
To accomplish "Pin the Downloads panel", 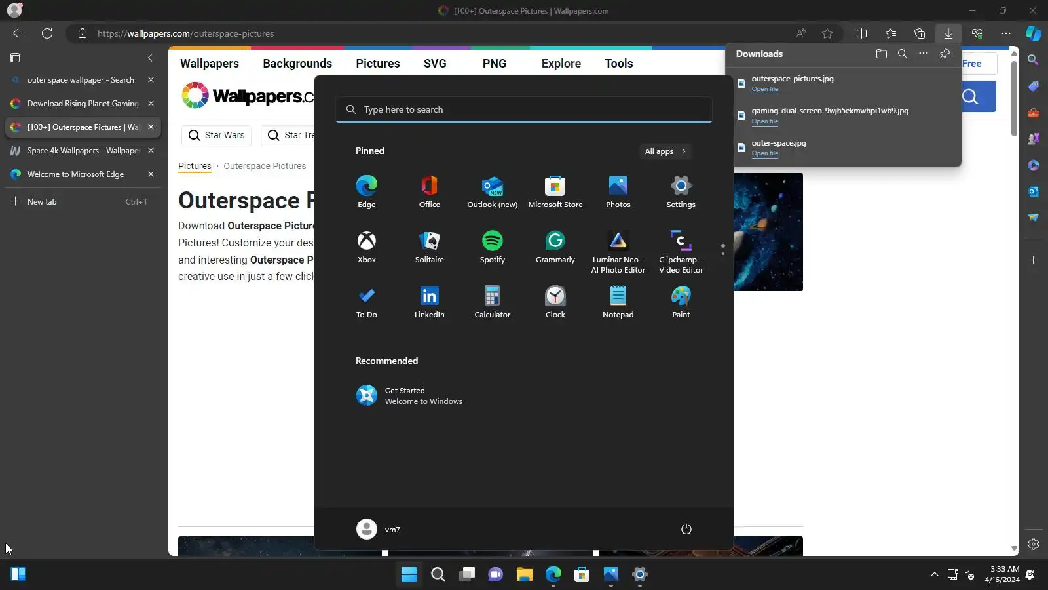I will (945, 54).
